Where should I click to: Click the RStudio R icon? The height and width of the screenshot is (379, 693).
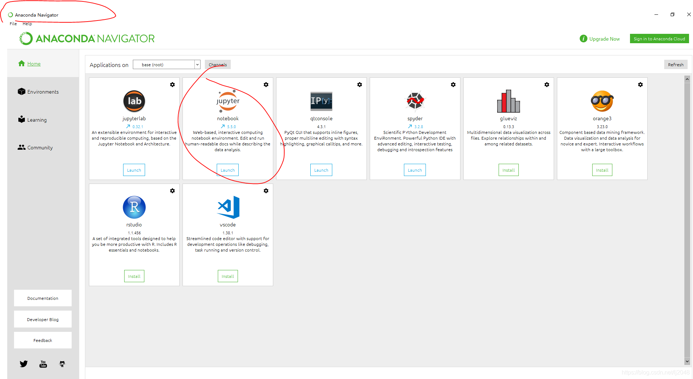coord(134,207)
